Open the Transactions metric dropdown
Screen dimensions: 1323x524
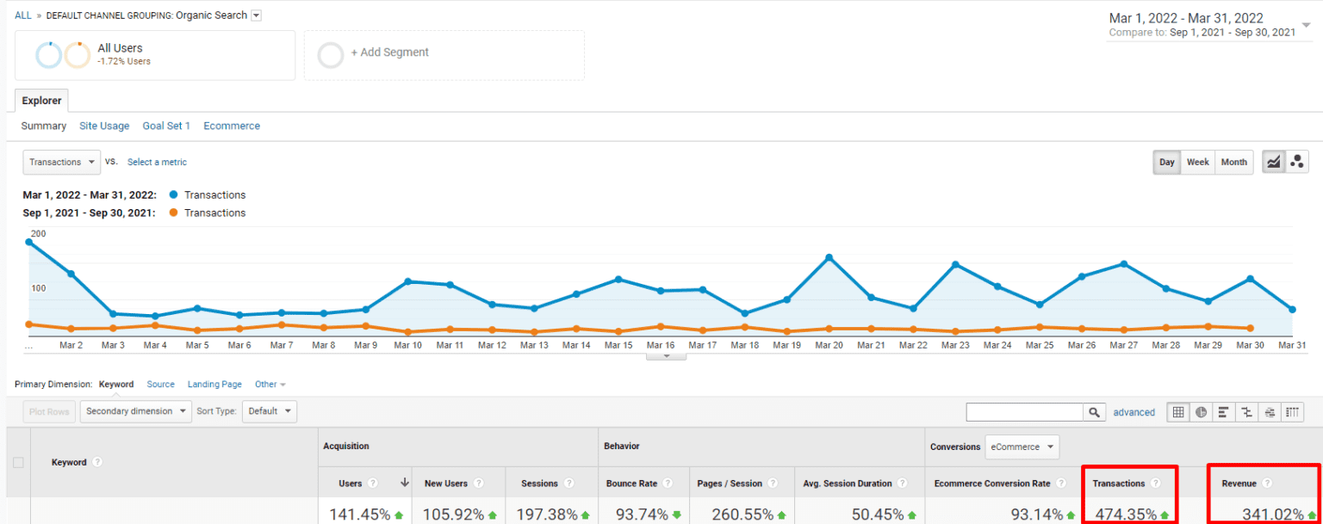(61, 162)
